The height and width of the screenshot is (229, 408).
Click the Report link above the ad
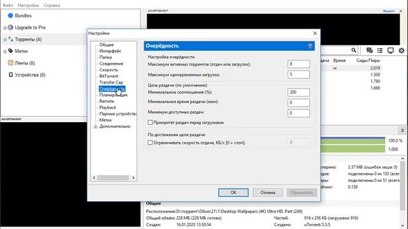[x=388, y=11]
